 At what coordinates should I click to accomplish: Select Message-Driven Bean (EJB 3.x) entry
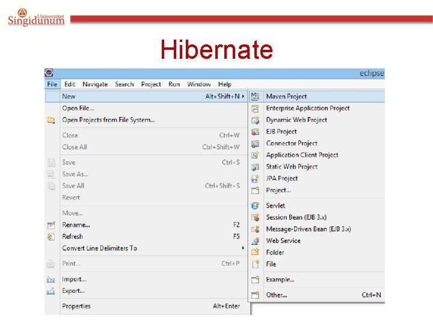tap(317, 229)
